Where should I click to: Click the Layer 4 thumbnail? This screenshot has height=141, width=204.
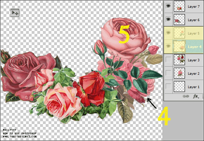point(179,47)
